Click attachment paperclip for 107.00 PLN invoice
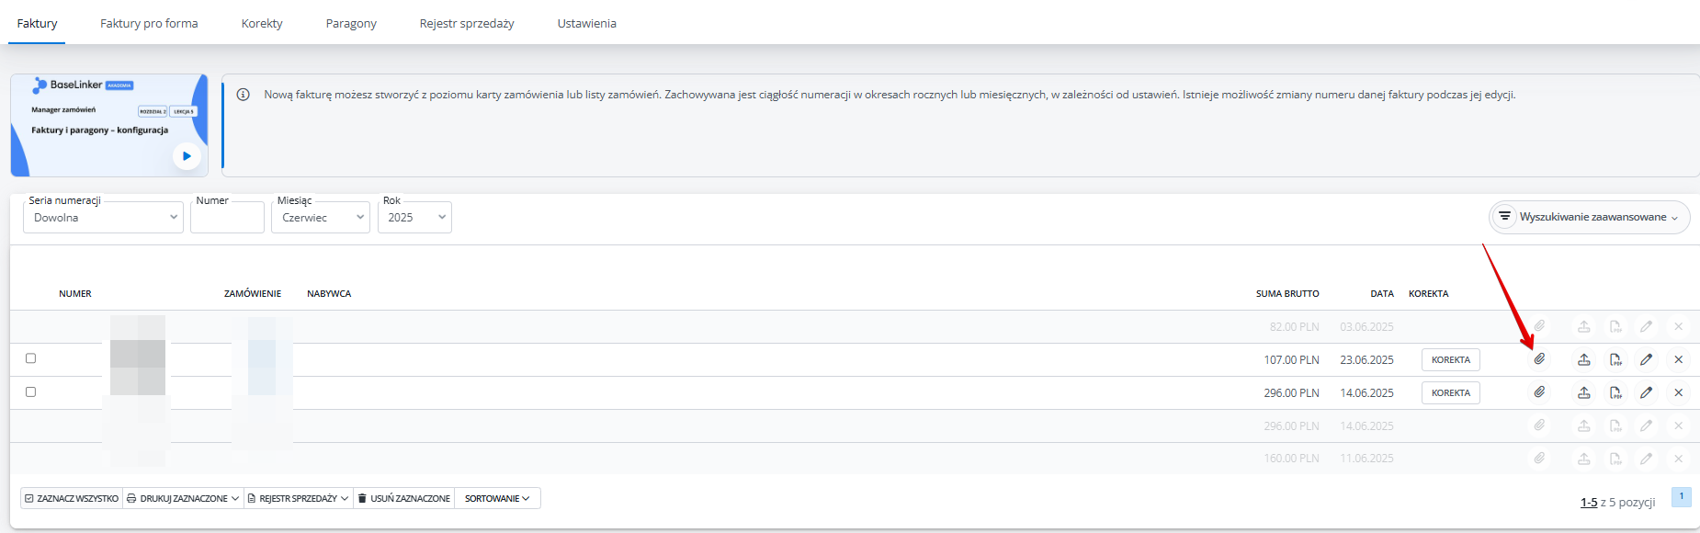Viewport: 1700px width, 533px height. pyautogui.click(x=1539, y=359)
